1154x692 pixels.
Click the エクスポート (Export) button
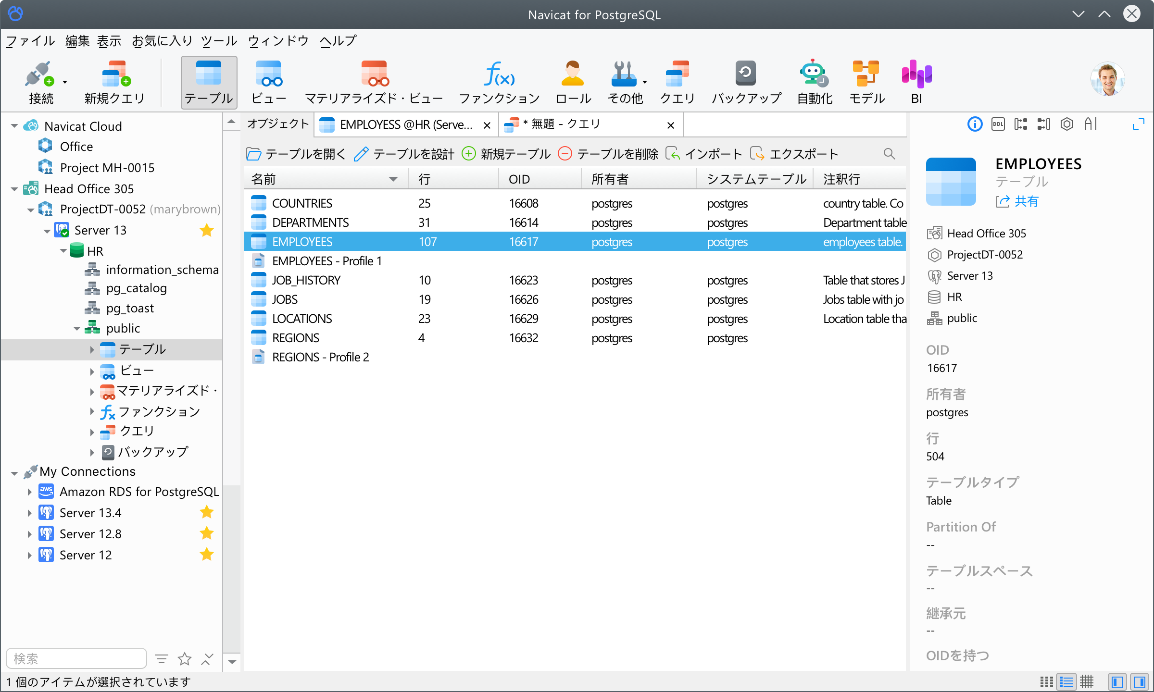coord(794,154)
